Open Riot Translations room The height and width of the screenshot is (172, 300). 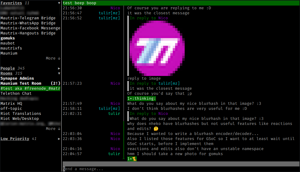[x=21, y=114]
